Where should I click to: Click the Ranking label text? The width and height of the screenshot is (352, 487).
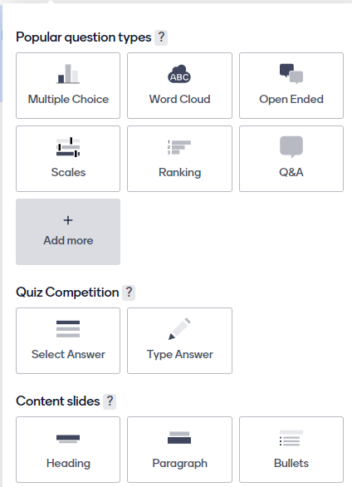[x=179, y=172]
